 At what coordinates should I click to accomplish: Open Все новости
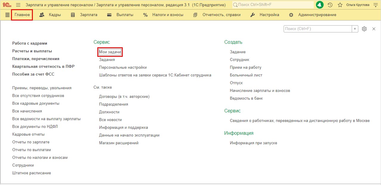click(x=110, y=120)
